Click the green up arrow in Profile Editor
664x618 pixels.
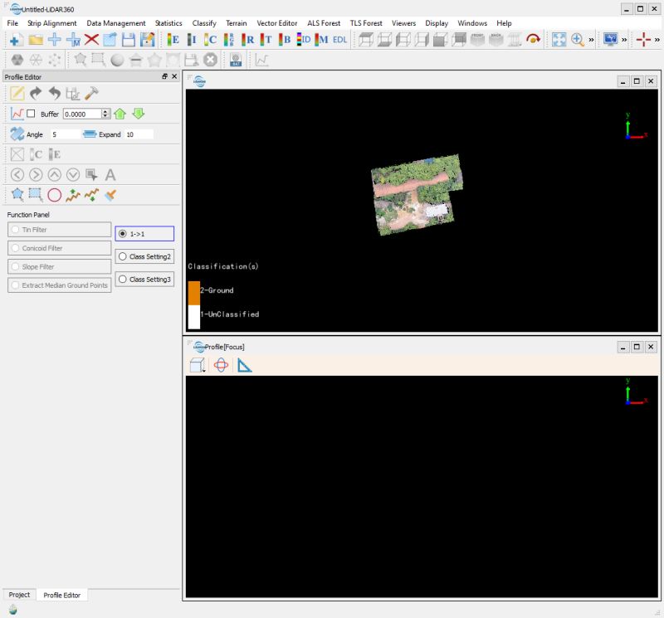point(120,113)
